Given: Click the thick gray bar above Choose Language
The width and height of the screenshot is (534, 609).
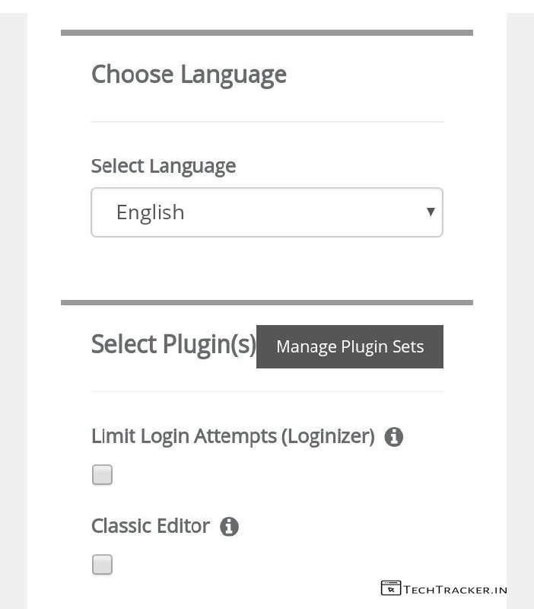Looking at the screenshot, I should [266, 33].
